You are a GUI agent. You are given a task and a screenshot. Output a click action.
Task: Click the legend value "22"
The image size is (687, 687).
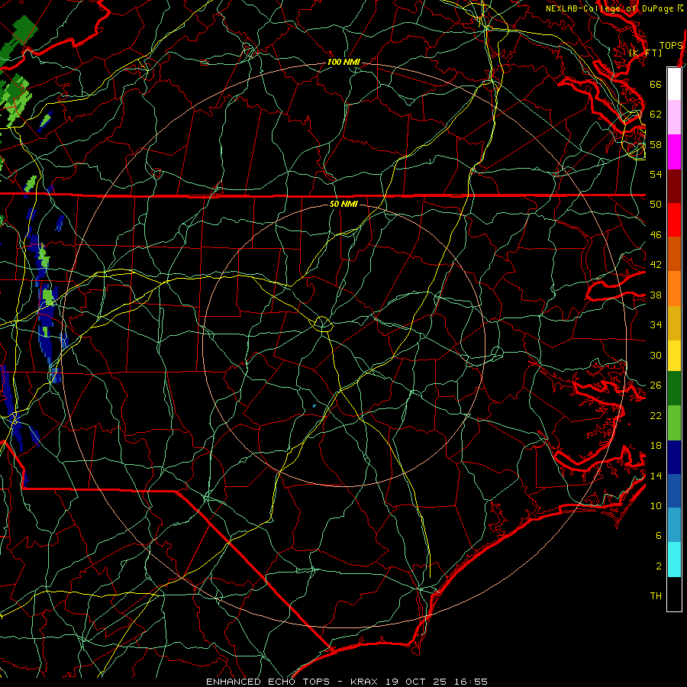[656, 415]
